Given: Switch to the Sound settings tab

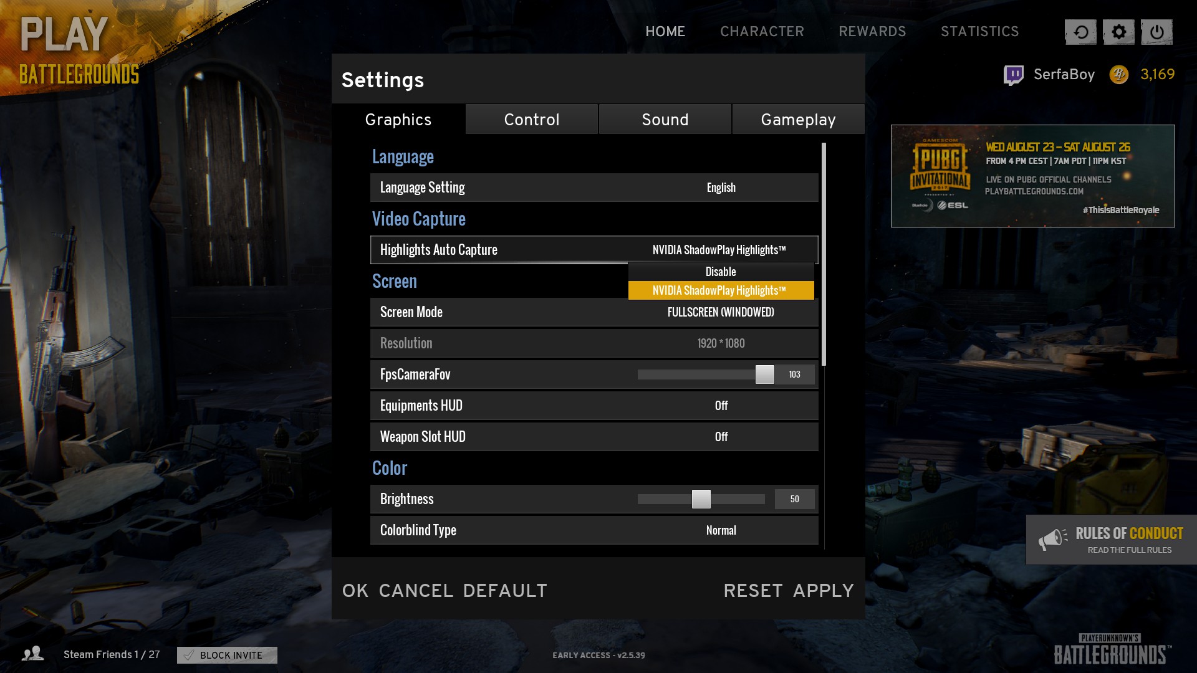Looking at the screenshot, I should coord(665,119).
